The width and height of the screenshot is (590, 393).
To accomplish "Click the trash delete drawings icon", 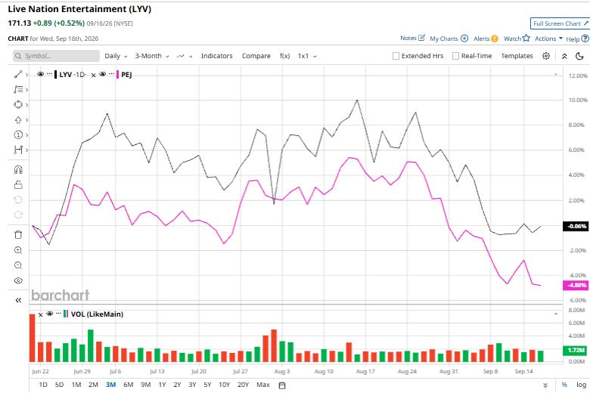I will (x=18, y=235).
